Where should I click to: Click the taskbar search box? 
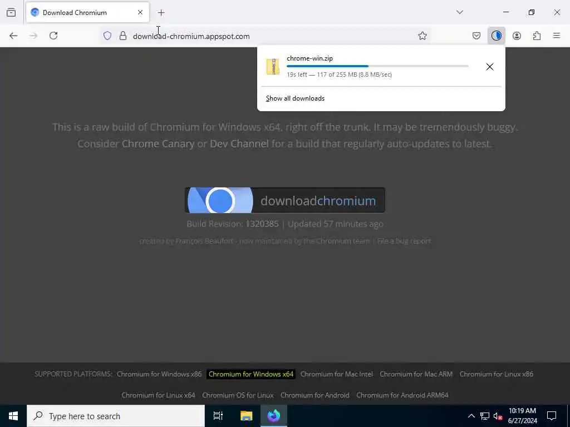[x=116, y=416]
